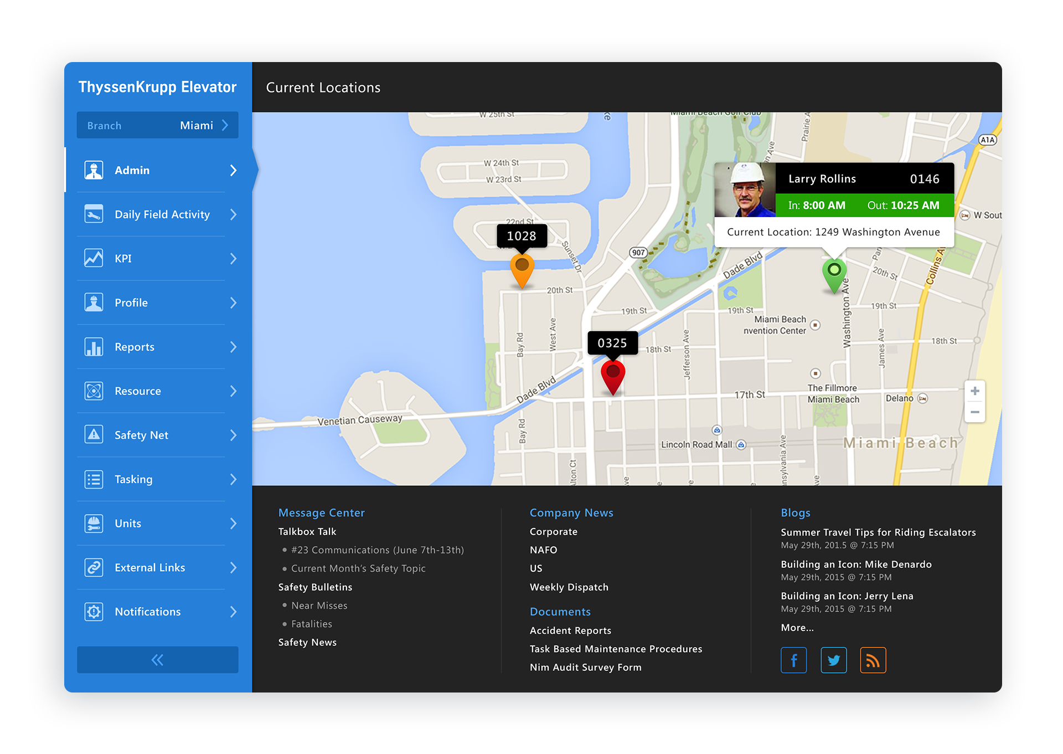The image size is (1063, 754).
Task: Expand the Resource chevron
Action: point(233,391)
